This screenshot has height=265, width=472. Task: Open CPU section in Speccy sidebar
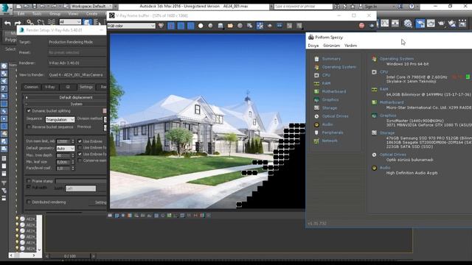pyautogui.click(x=326, y=75)
